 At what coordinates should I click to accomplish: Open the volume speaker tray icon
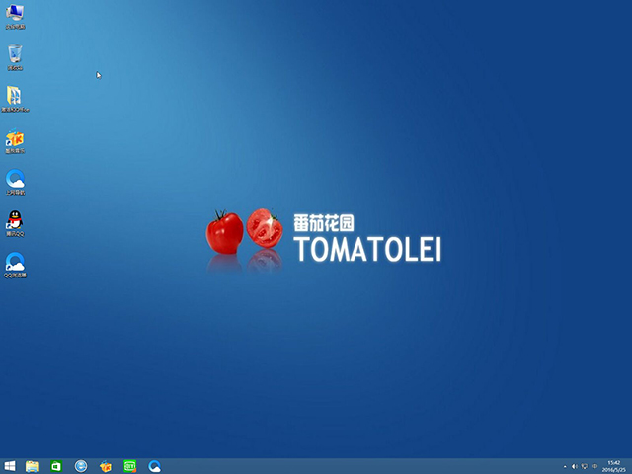click(575, 465)
